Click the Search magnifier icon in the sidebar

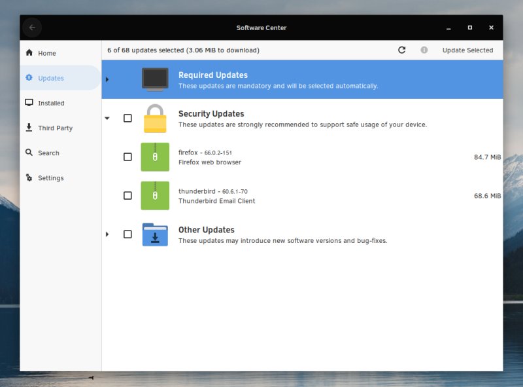pyautogui.click(x=29, y=153)
